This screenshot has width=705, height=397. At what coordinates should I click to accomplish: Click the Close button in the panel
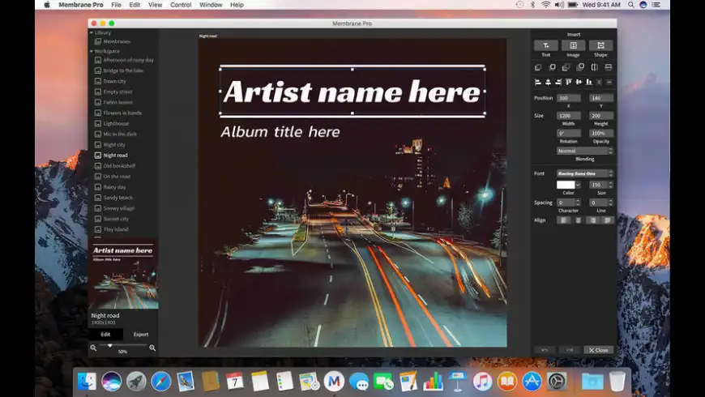(x=599, y=350)
